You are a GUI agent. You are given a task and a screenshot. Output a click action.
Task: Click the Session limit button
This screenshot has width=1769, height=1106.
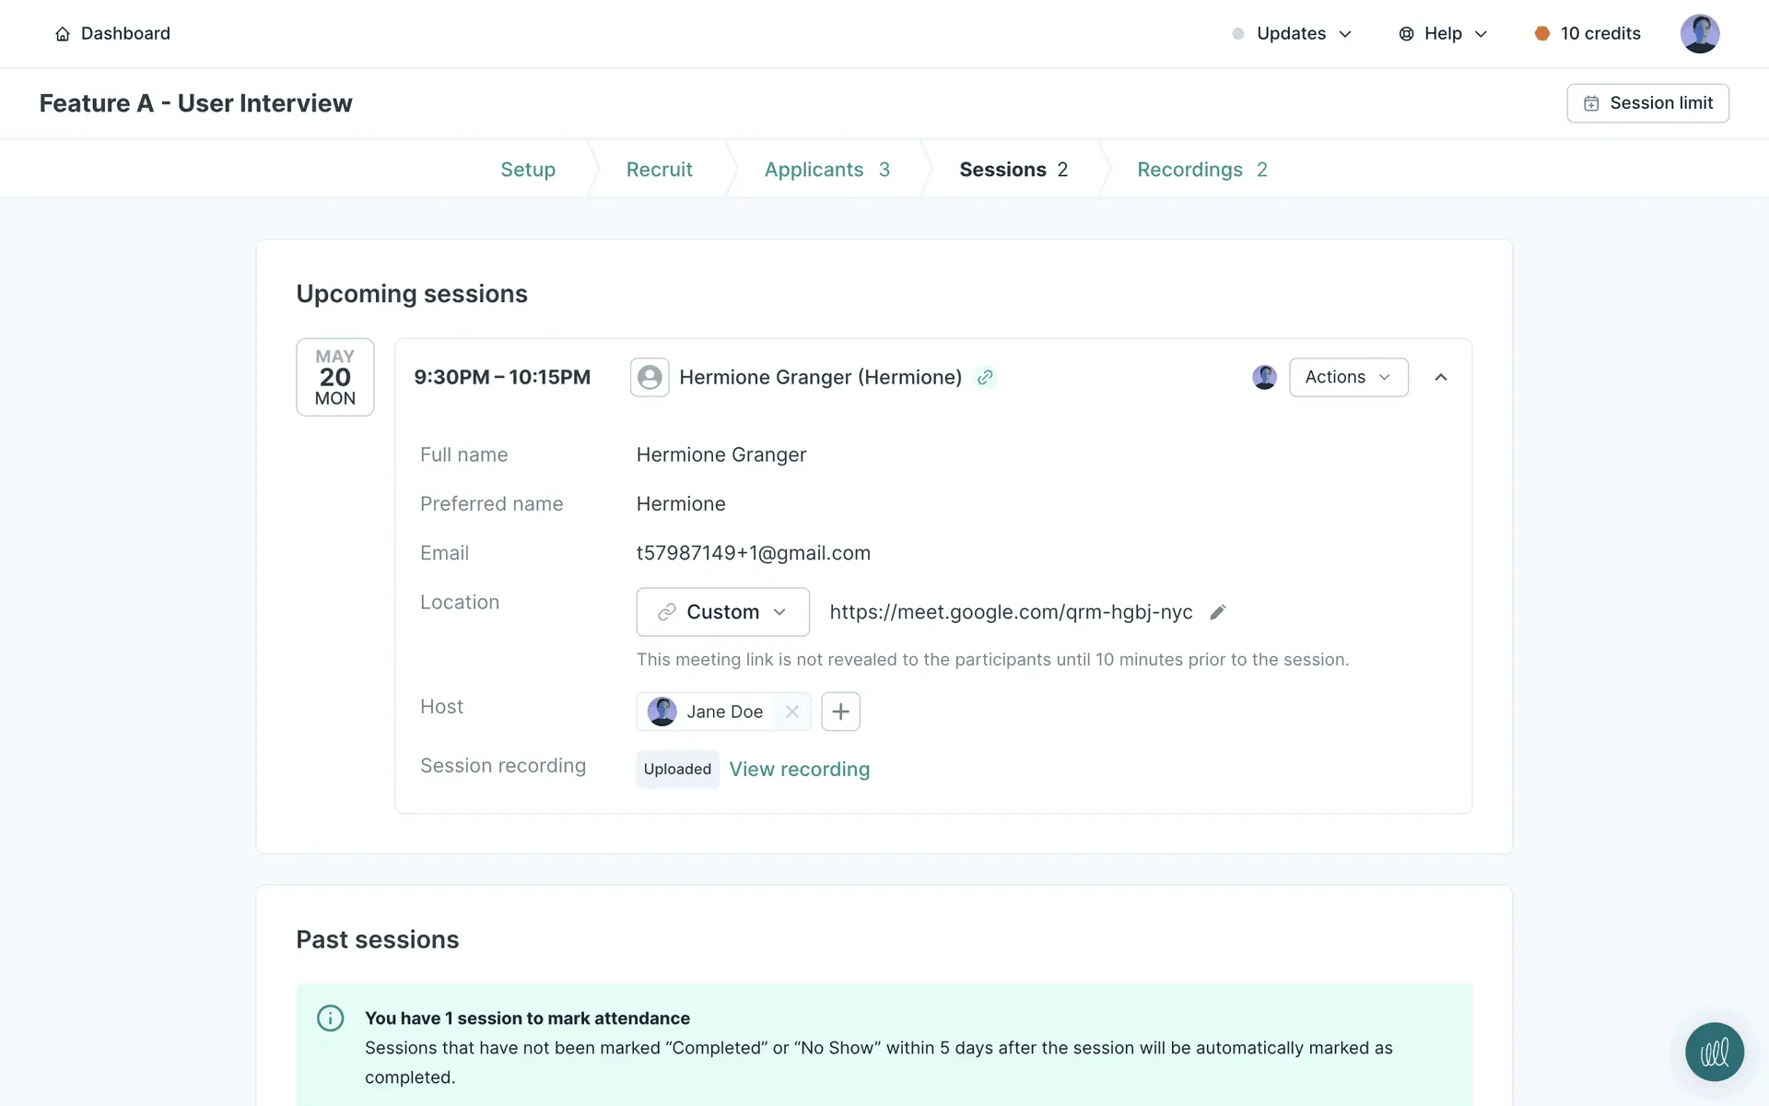pos(1647,103)
